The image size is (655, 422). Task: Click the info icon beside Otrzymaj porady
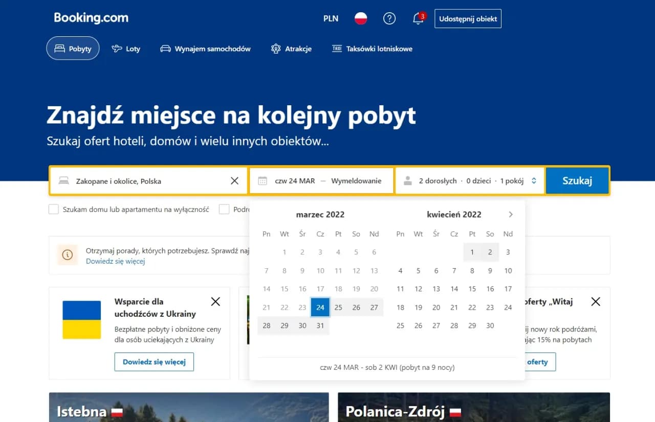click(x=67, y=254)
